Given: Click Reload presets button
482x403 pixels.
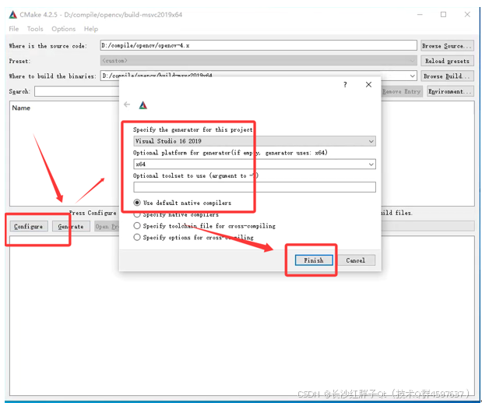Looking at the screenshot, I should (x=447, y=61).
